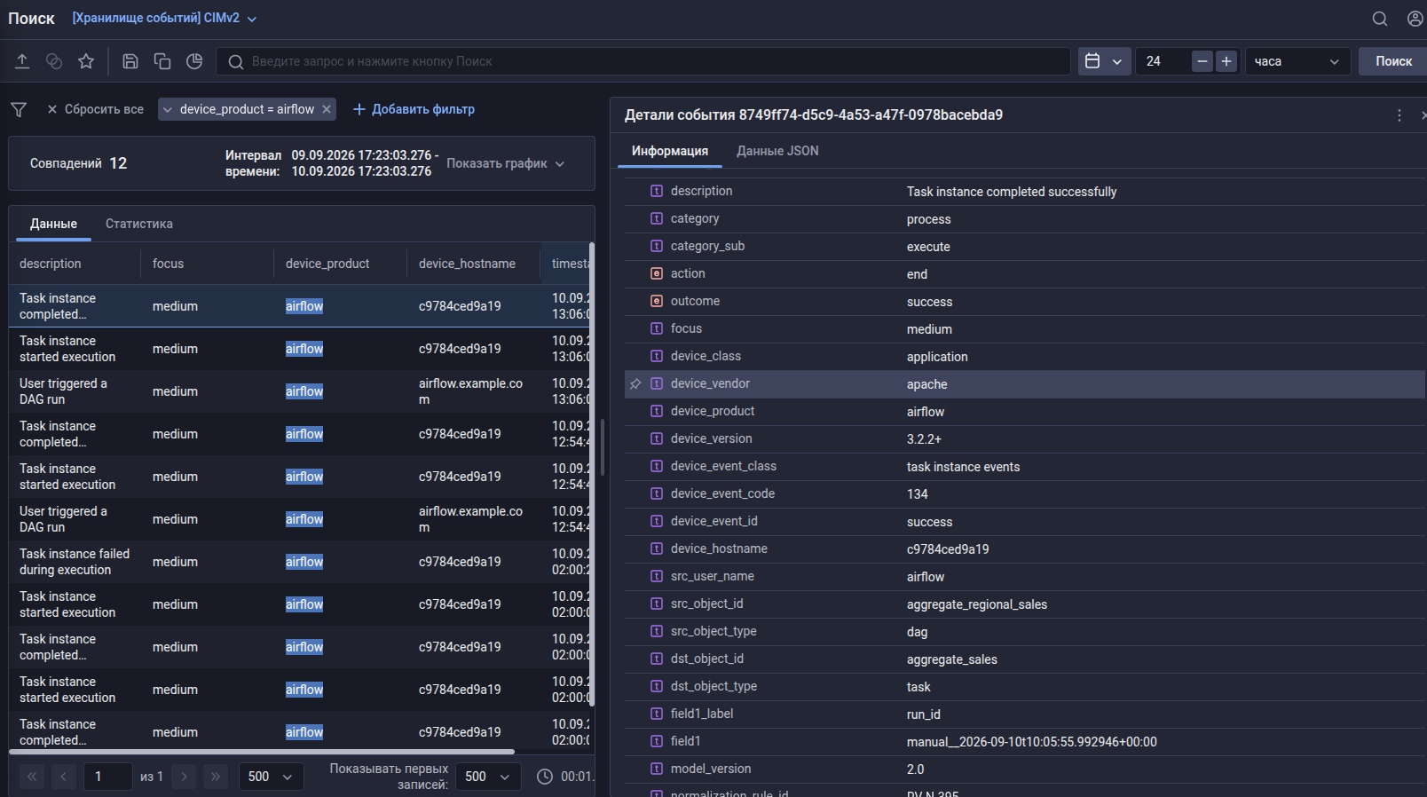
Task: Open the show-first-records 500 dropdown
Action: coord(488,777)
